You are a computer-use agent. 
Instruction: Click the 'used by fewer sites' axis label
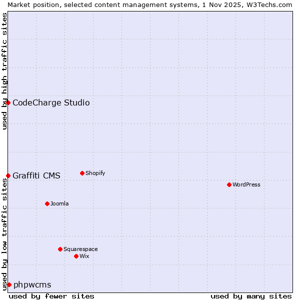tap(51, 296)
